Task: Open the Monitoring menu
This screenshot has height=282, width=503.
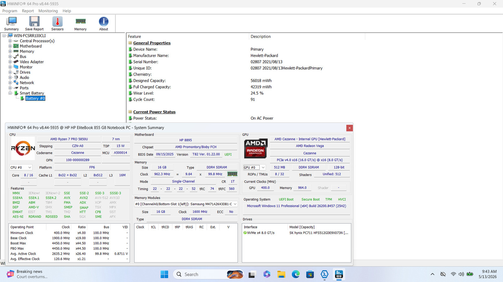Action: [48, 11]
